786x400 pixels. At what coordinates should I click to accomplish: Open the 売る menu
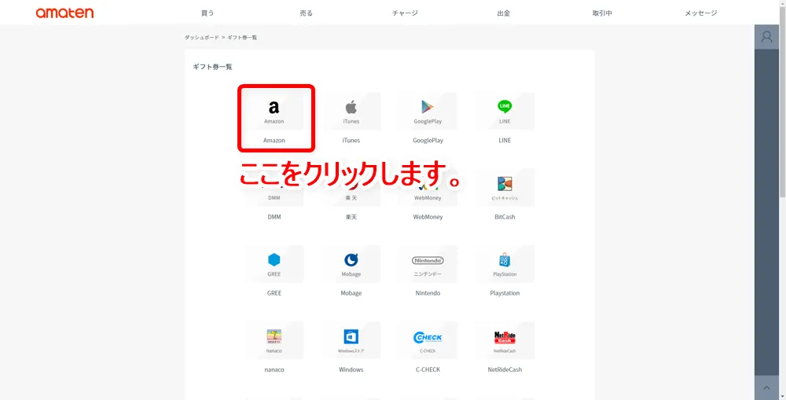tap(307, 13)
